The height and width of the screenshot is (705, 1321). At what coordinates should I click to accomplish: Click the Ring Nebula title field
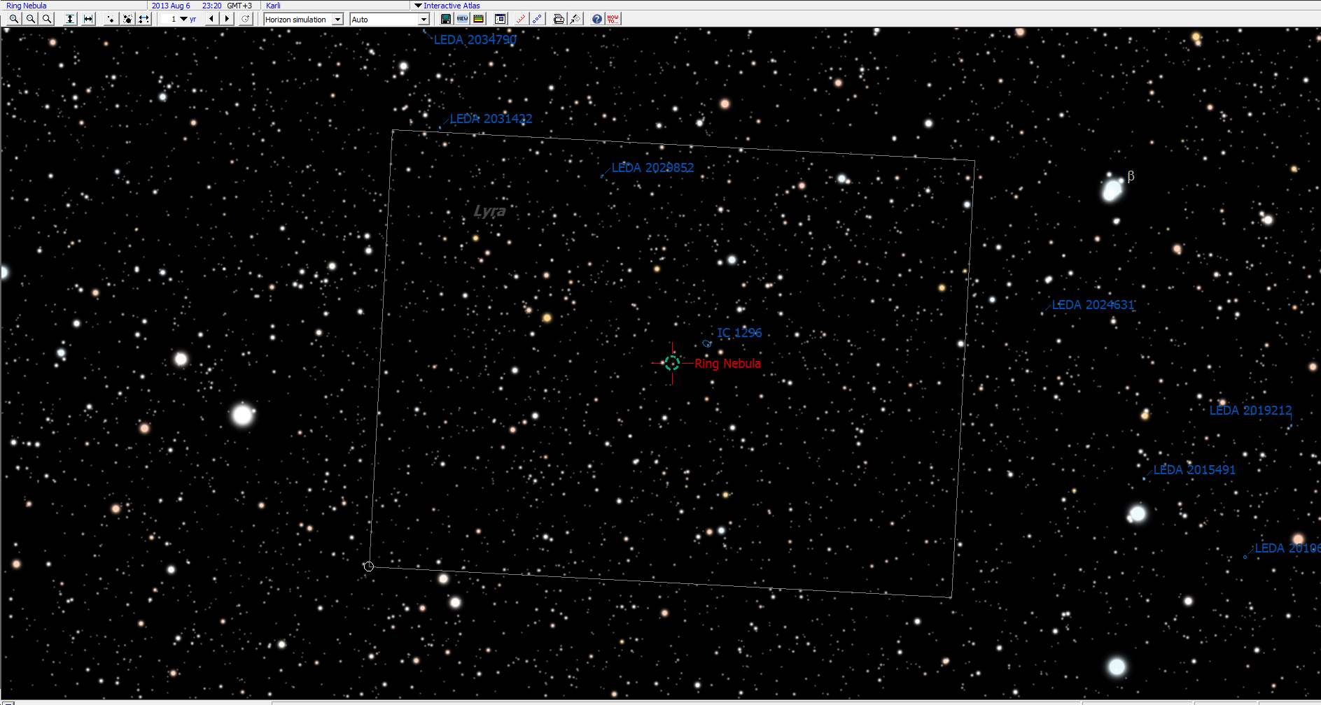(x=27, y=6)
